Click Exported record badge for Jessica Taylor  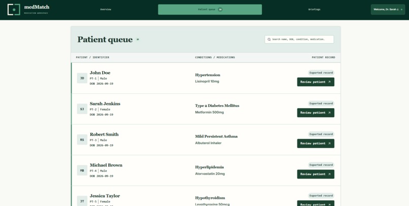(x=321, y=196)
